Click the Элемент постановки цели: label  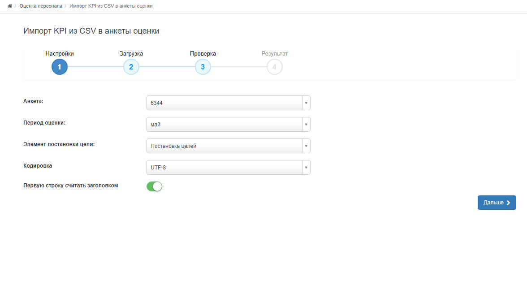[x=59, y=144]
